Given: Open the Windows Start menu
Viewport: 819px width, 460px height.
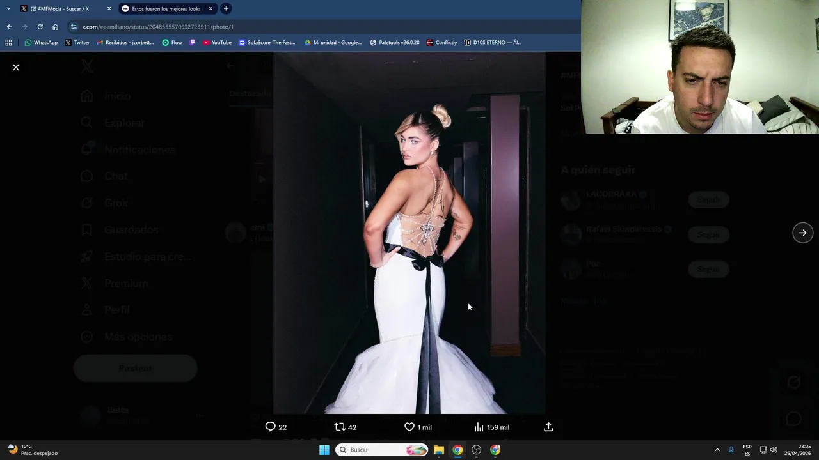Looking at the screenshot, I should [324, 450].
